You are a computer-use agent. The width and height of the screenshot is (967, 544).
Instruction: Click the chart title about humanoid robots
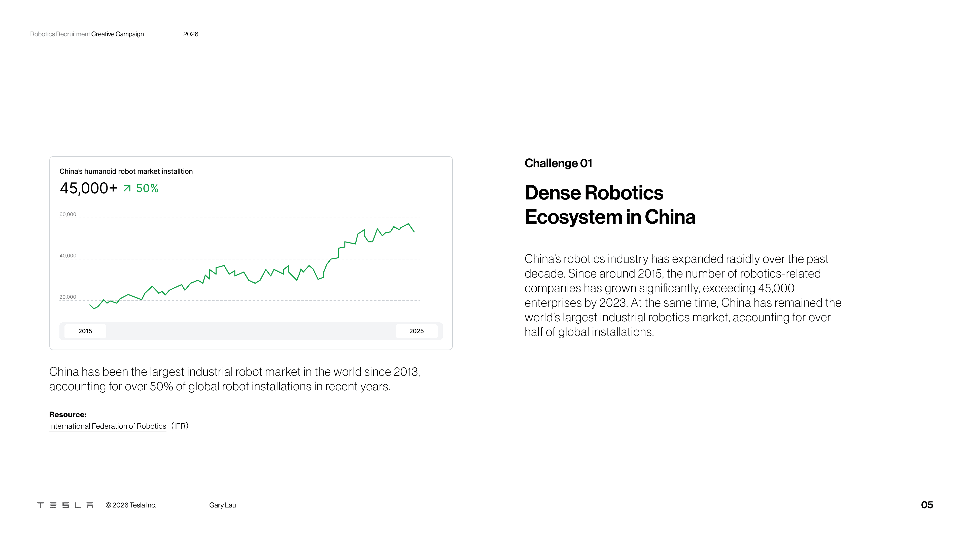[126, 172]
